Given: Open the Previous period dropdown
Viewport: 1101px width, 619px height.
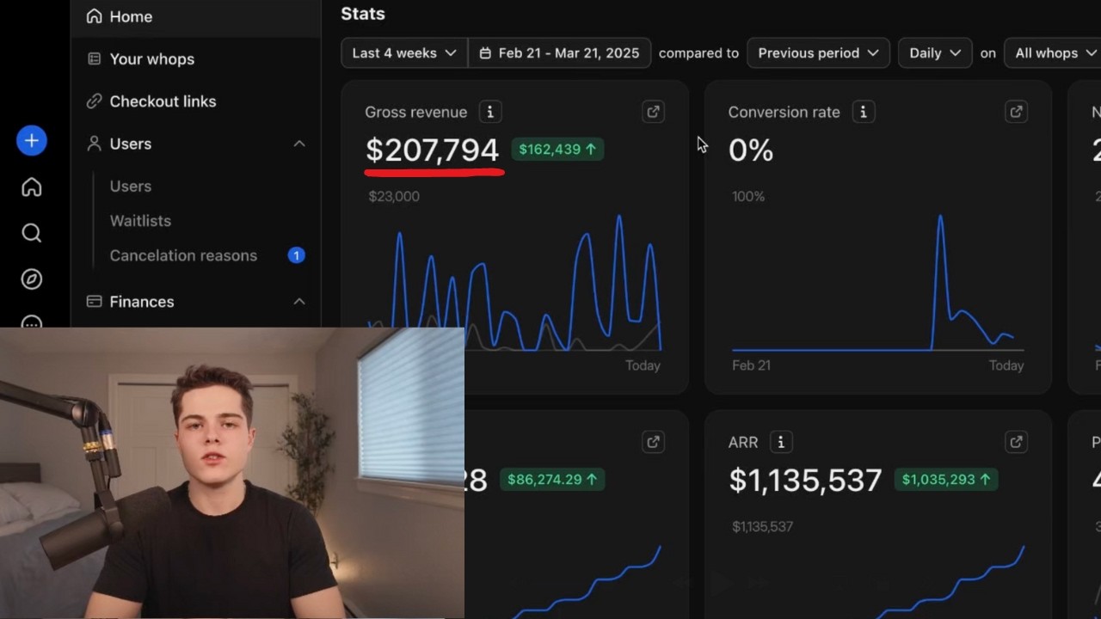Looking at the screenshot, I should (x=818, y=53).
